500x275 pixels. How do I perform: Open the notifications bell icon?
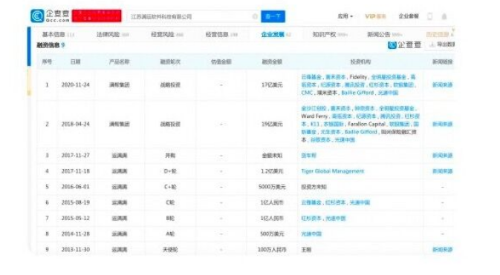pos(444,16)
